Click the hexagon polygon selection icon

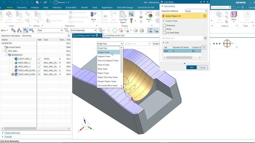coord(115,30)
